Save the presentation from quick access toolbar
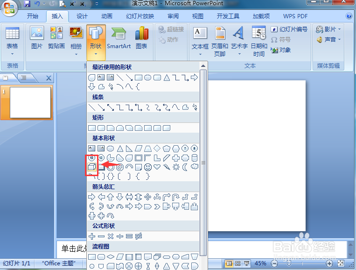The width and height of the screenshot is (356, 270). click(27, 3)
